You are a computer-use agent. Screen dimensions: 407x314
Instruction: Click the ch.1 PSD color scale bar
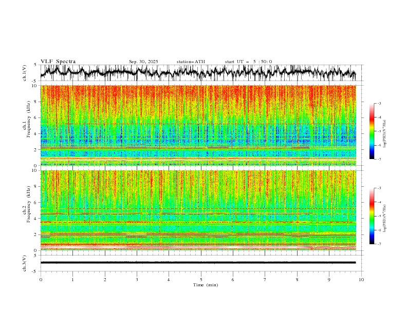click(372, 131)
